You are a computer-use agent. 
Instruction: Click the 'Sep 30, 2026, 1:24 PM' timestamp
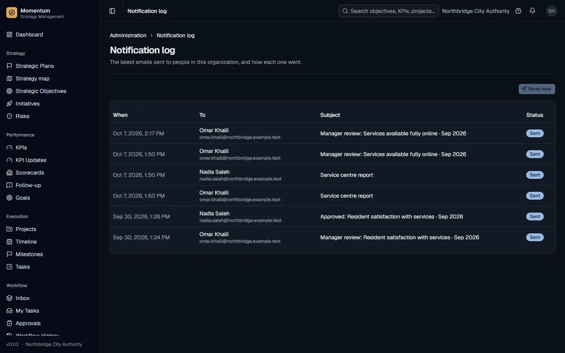[x=141, y=237]
